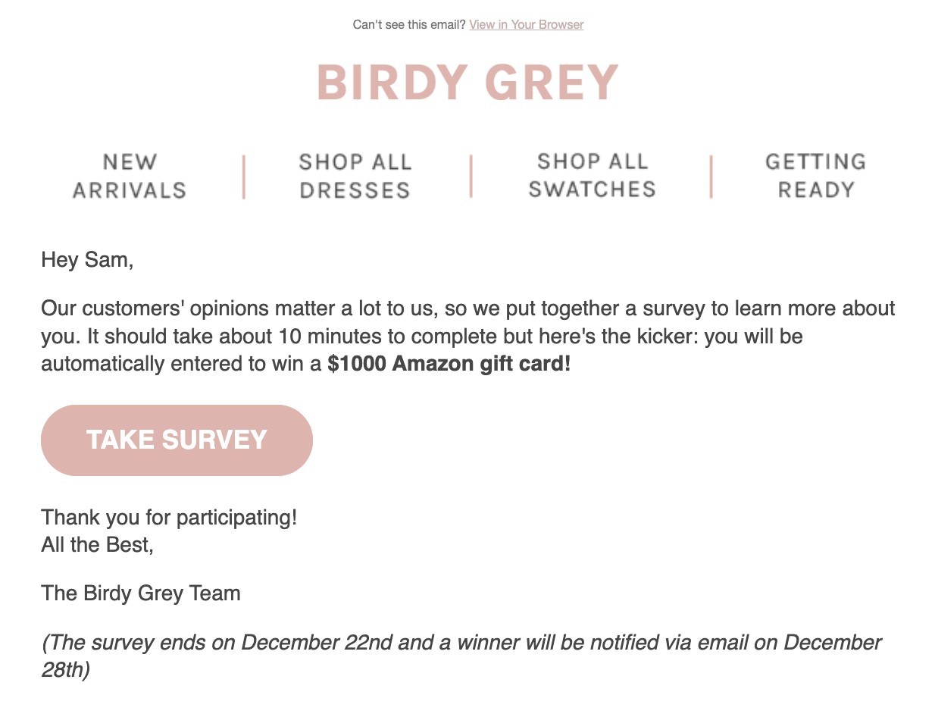This screenshot has width=935, height=714.
Task: Click the bold $1000 Amazon gift card text
Action: [x=449, y=364]
